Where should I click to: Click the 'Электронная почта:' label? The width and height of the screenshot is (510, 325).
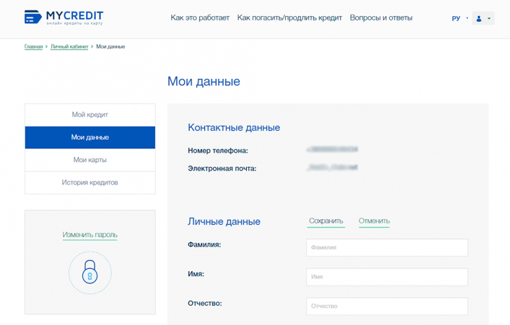[222, 168]
